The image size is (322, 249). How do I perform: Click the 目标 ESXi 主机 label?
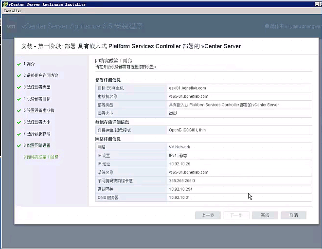point(110,88)
